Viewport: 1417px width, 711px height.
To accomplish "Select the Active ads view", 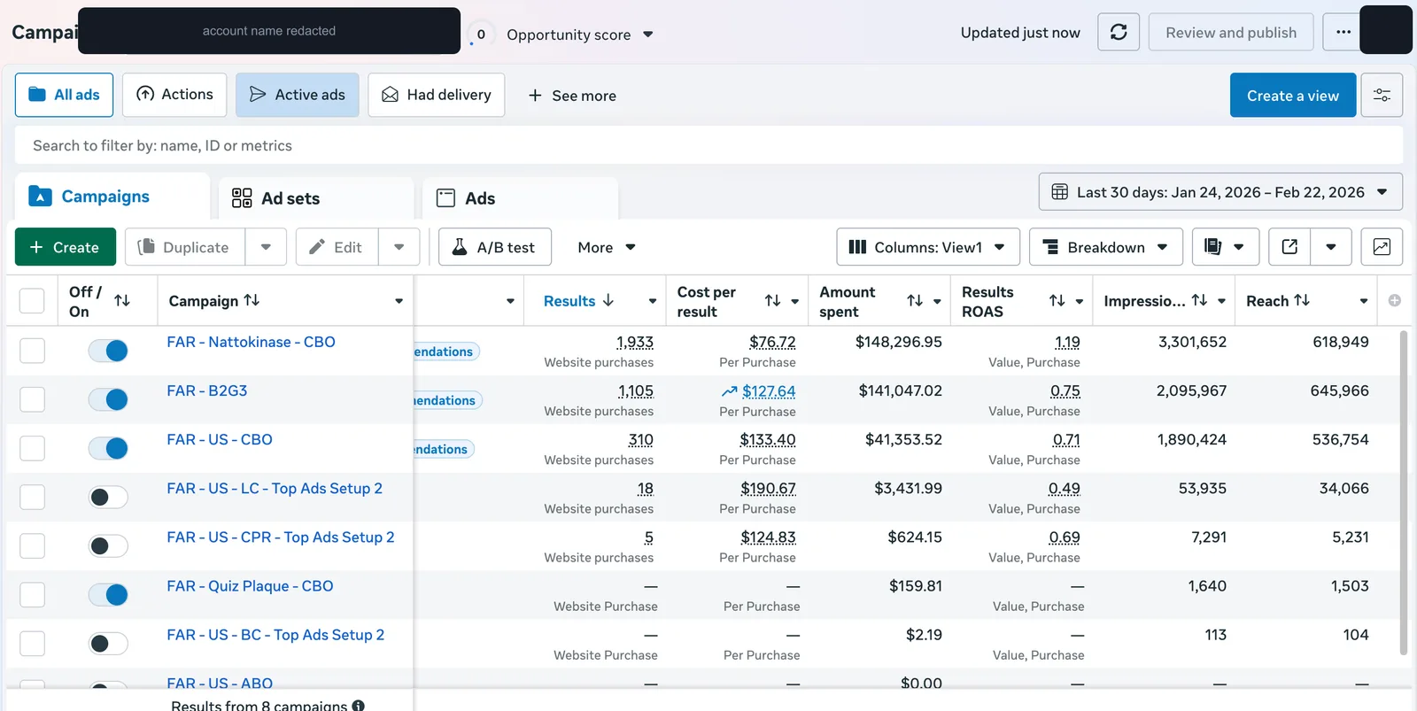I will [x=298, y=95].
